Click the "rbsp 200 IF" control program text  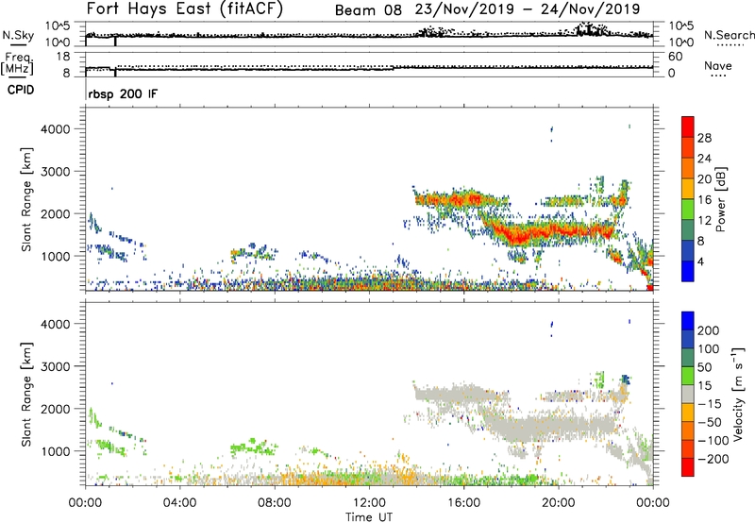123,93
